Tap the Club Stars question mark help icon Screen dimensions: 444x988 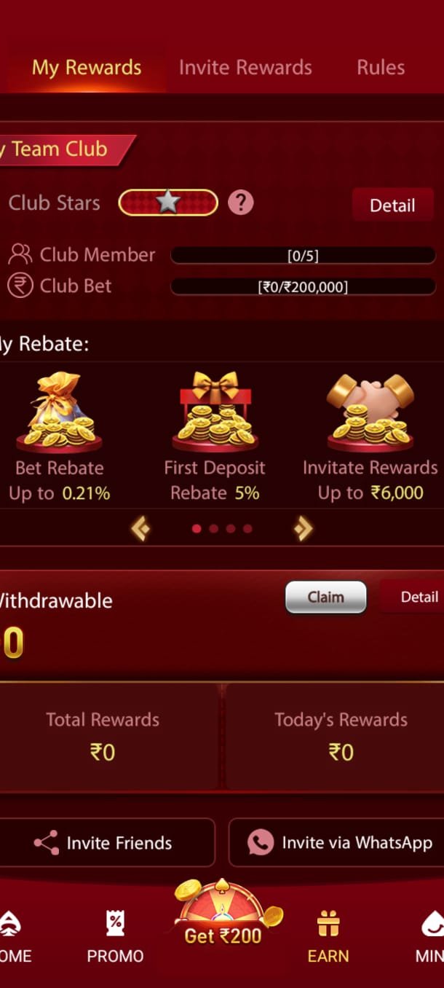tap(241, 203)
